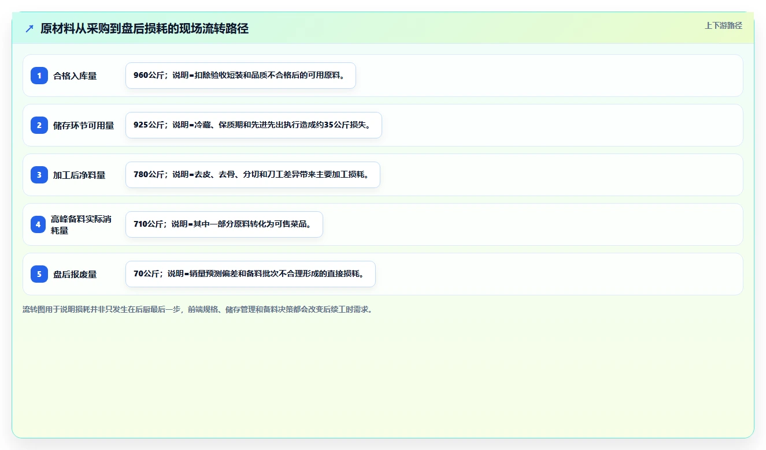766x450 pixels.
Task: Open the 70公斤 description box
Action: (250, 274)
